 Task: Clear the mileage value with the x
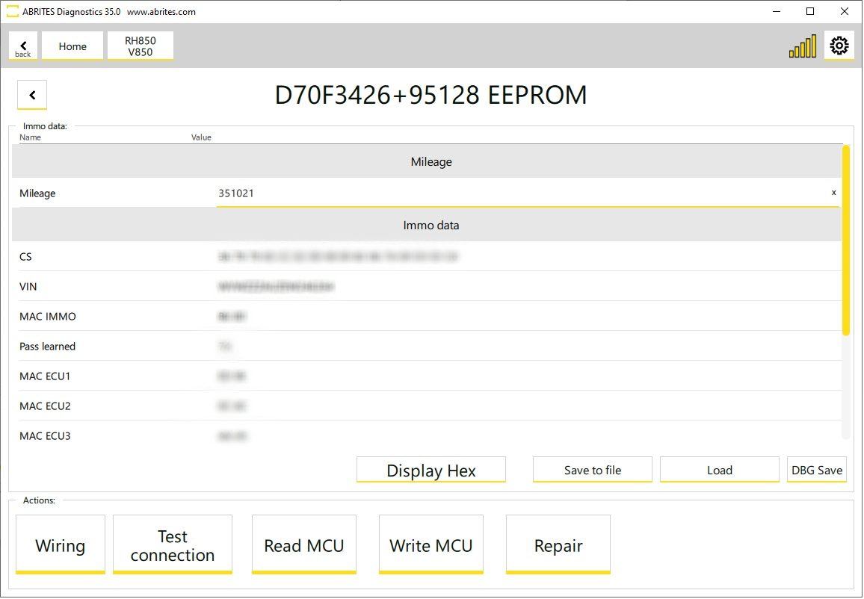pos(833,192)
